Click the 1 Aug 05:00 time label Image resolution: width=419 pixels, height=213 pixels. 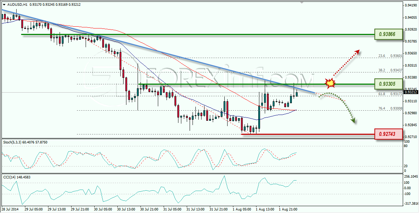pyautogui.click(x=241, y=209)
